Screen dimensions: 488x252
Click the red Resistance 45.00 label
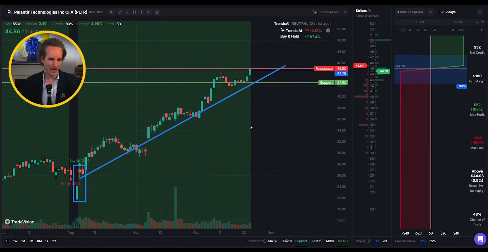point(331,68)
